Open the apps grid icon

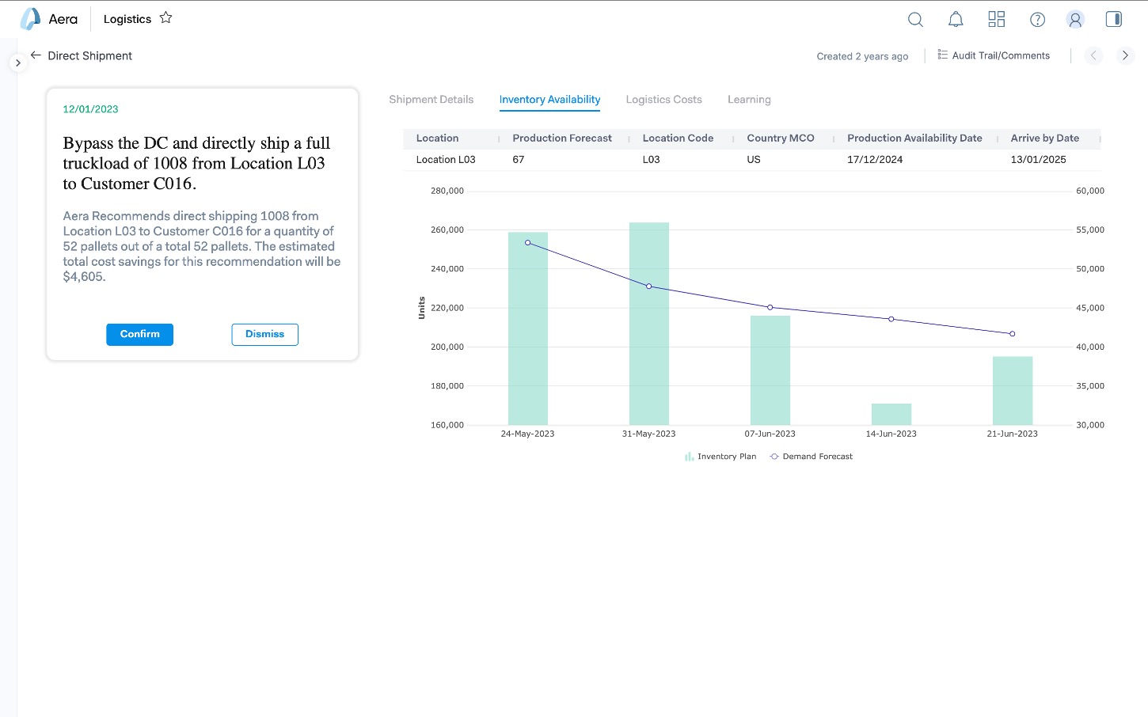pyautogui.click(x=997, y=19)
